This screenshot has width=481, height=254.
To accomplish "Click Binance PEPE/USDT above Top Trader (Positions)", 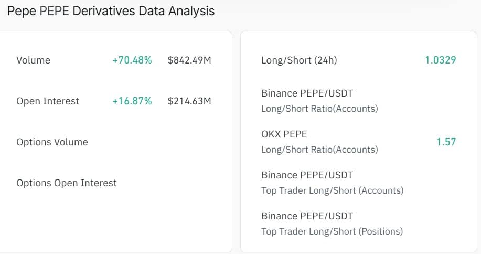I will click(307, 216).
